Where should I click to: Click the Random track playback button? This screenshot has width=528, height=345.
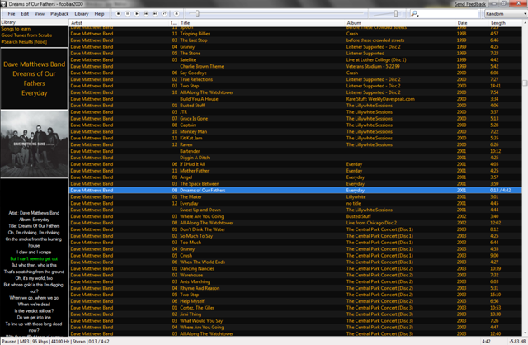pos(164,14)
